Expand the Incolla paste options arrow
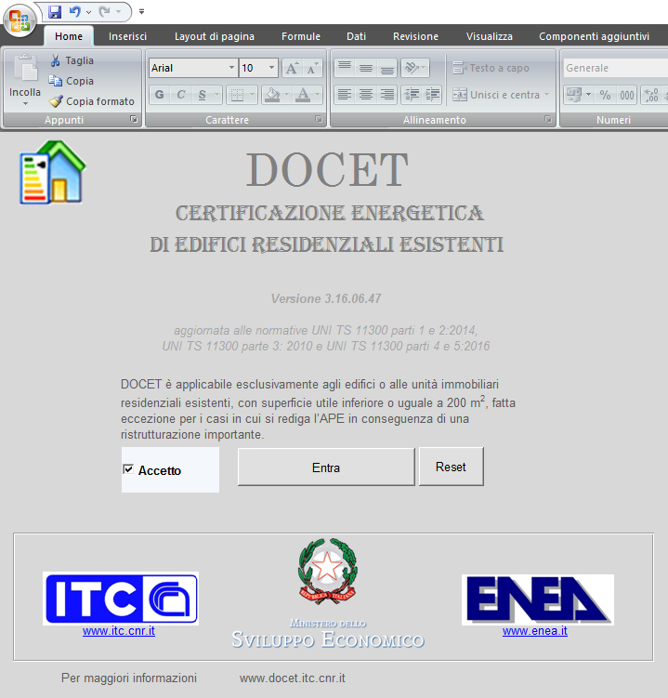This screenshot has width=668, height=698. point(25,103)
